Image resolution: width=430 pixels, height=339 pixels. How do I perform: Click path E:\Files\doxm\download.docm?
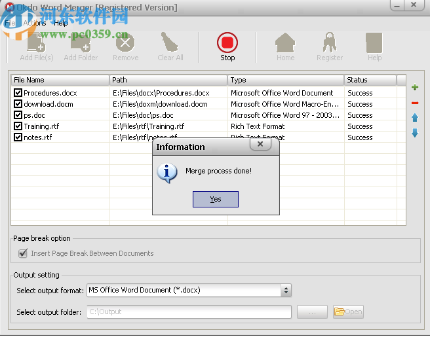[160, 104]
